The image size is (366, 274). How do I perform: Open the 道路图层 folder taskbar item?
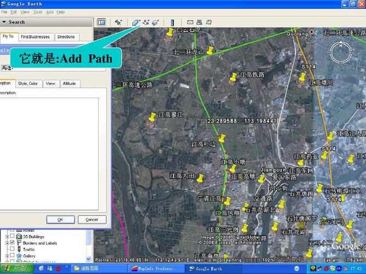coord(99,269)
